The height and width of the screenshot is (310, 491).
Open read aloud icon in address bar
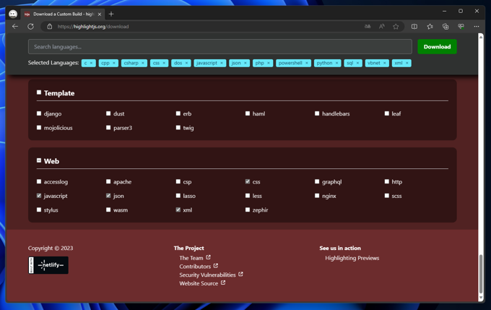382,27
